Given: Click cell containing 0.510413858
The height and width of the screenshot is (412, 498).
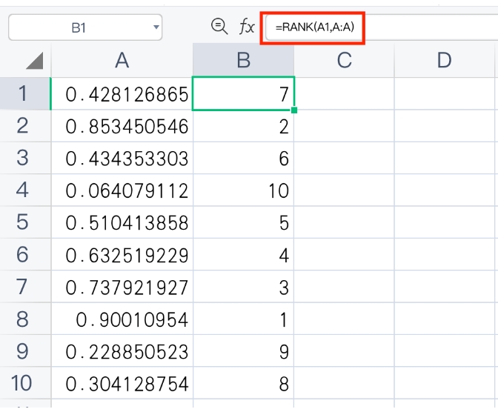Looking at the screenshot, I should pyautogui.click(x=122, y=222).
